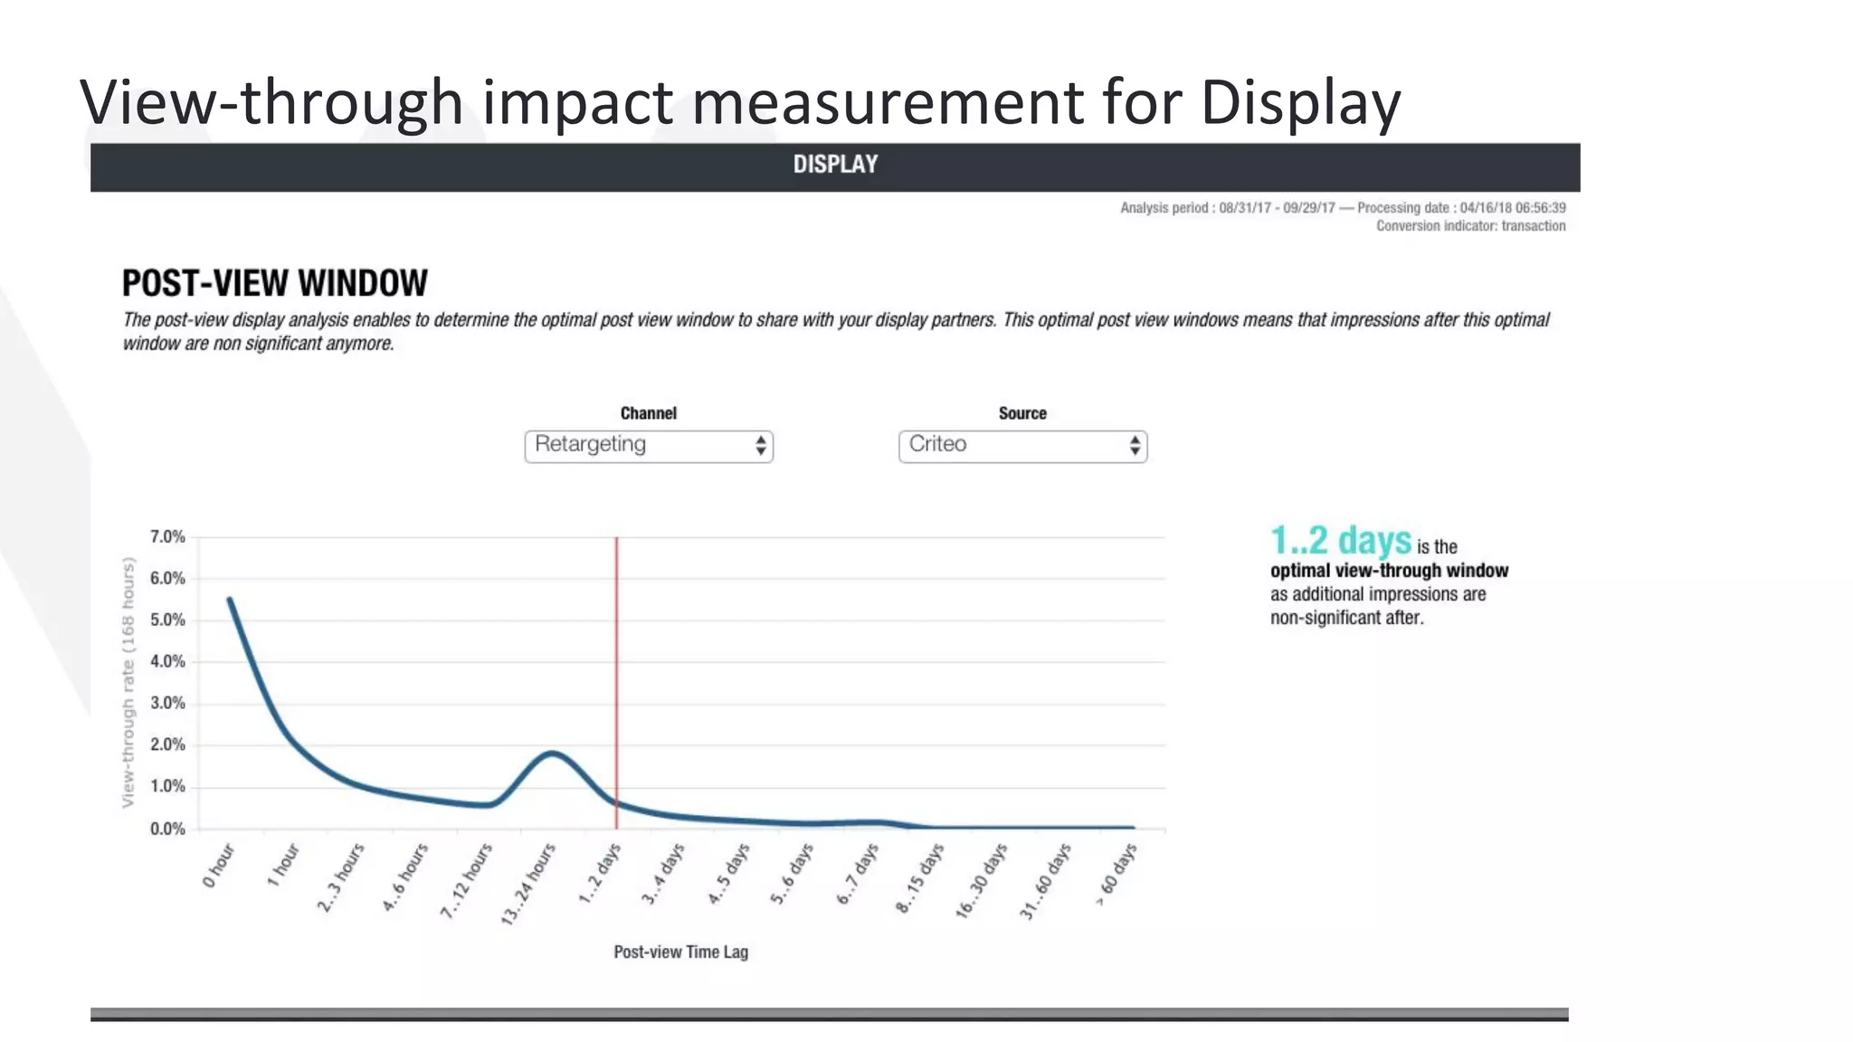This screenshot has width=1853, height=1042.
Task: Click the '4..5 days' x-axis label
Action: [728, 874]
